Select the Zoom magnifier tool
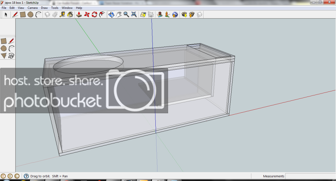The height and width of the screenshot is (181, 336). (x=126, y=14)
